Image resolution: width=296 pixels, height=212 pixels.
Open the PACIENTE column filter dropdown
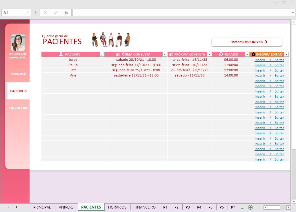(x=102, y=54)
